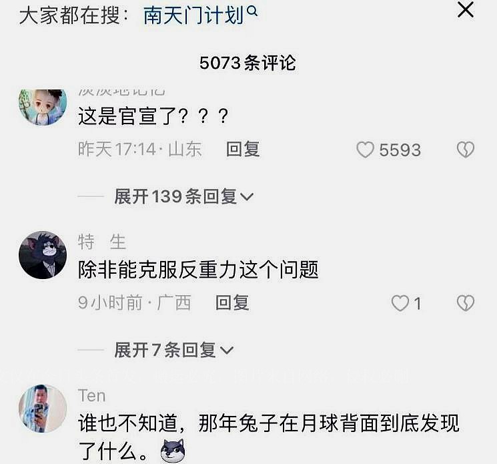Click the chevron after 展开139条回复
Image resolution: width=497 pixels, height=464 pixels.
247,197
